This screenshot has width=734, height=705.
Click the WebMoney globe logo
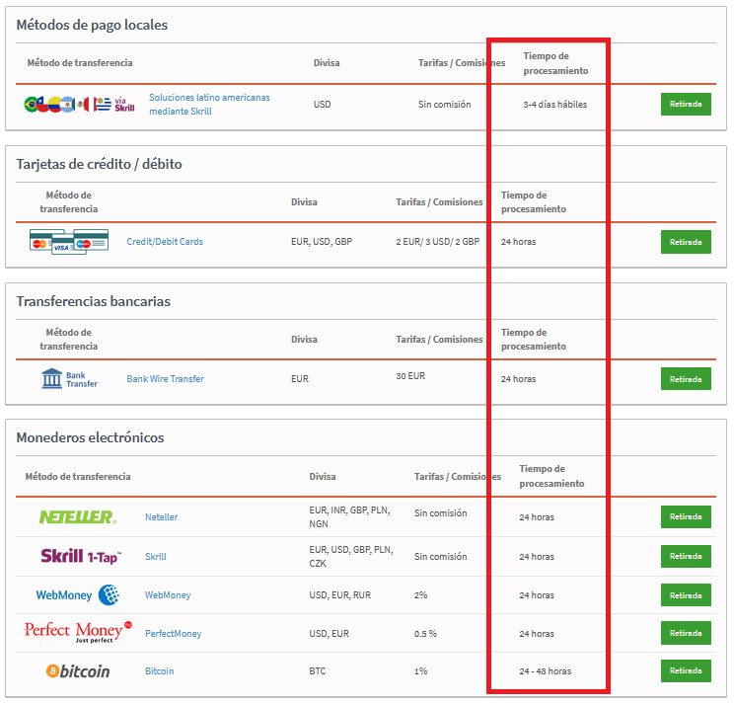(77, 594)
